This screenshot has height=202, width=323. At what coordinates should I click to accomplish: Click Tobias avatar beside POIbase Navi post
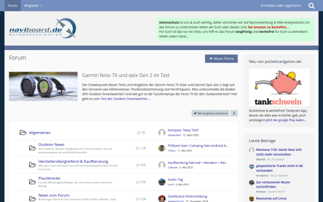pyautogui.click(x=162, y=148)
